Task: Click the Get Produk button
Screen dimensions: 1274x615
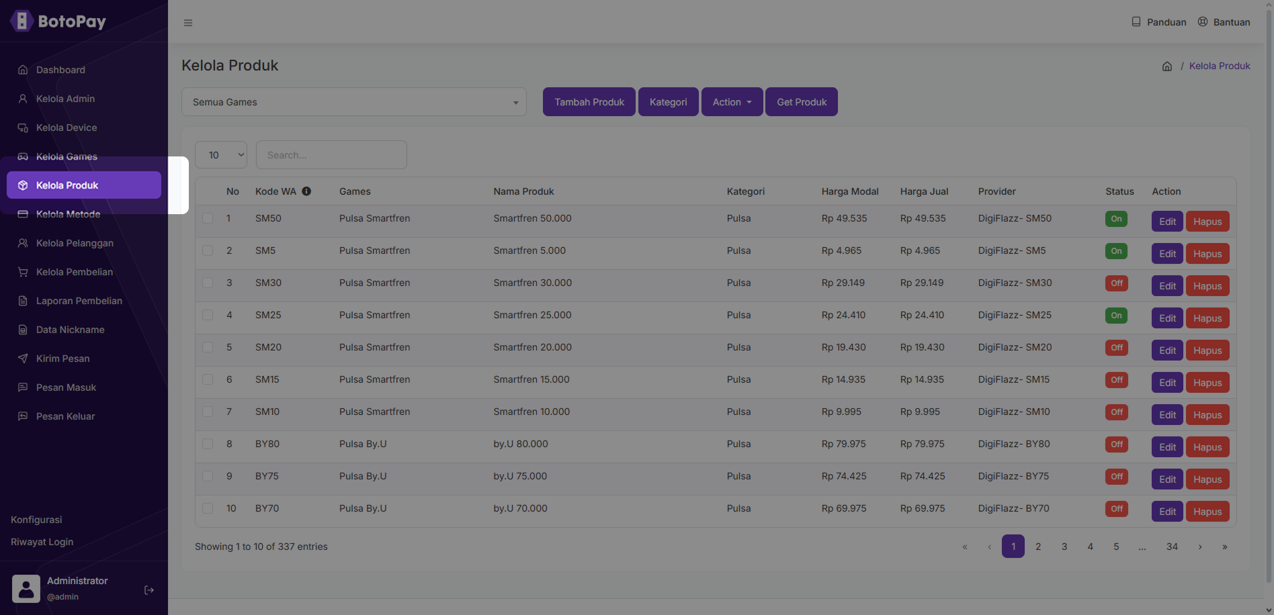Action: click(802, 102)
